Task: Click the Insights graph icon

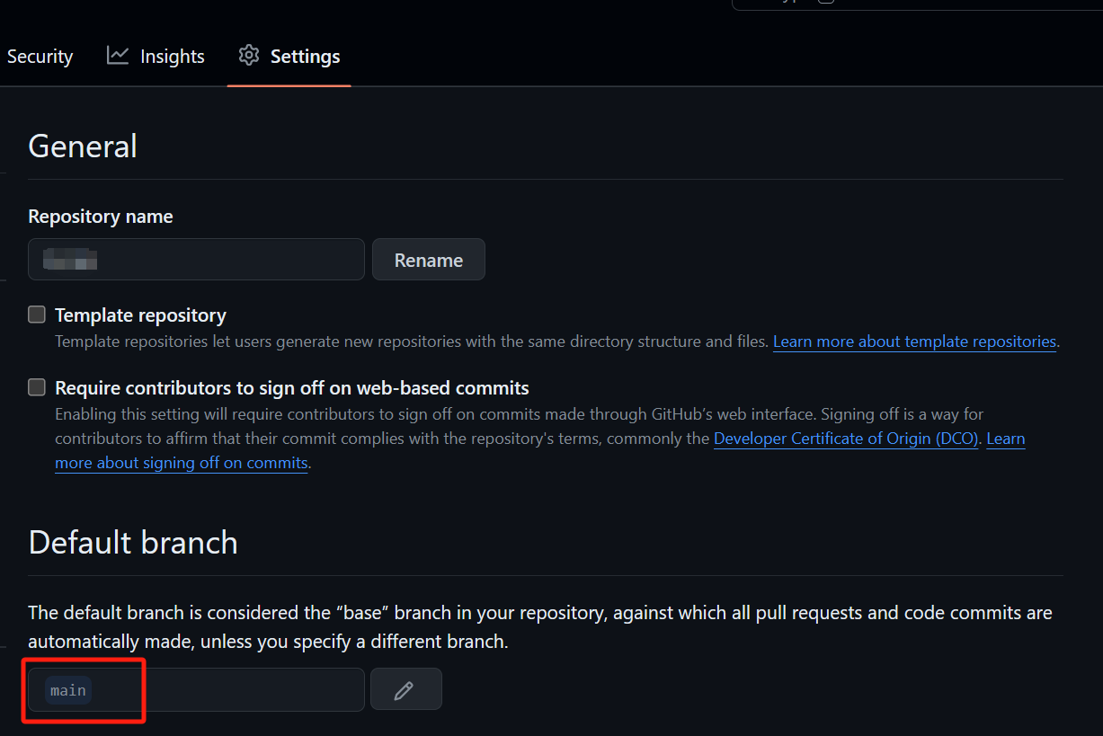Action: (118, 56)
